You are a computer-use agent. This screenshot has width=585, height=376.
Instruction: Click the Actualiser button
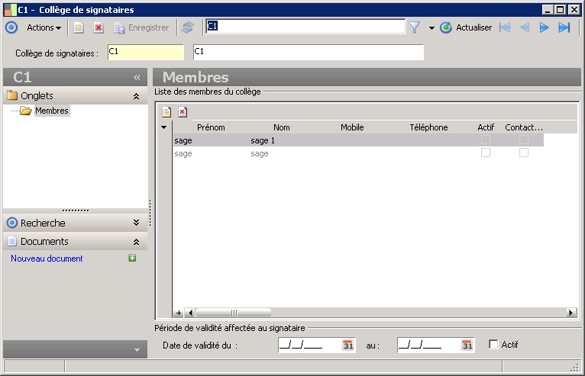pos(466,27)
